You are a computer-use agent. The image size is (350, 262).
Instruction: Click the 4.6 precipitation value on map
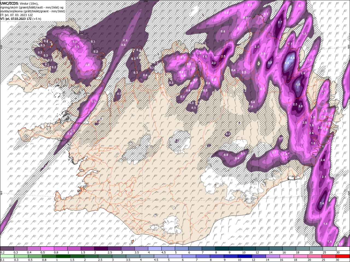(x=287, y=63)
